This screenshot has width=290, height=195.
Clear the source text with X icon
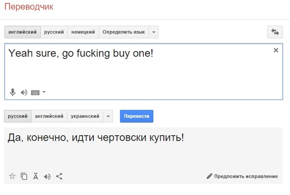click(x=276, y=50)
